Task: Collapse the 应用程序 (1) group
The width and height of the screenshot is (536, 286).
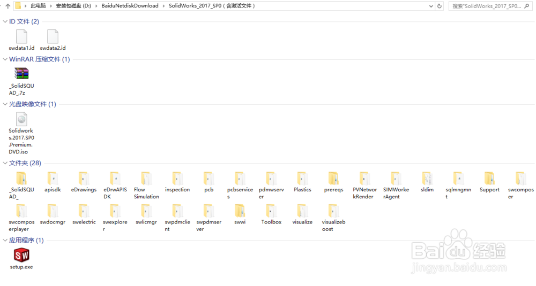Action: tap(5, 241)
